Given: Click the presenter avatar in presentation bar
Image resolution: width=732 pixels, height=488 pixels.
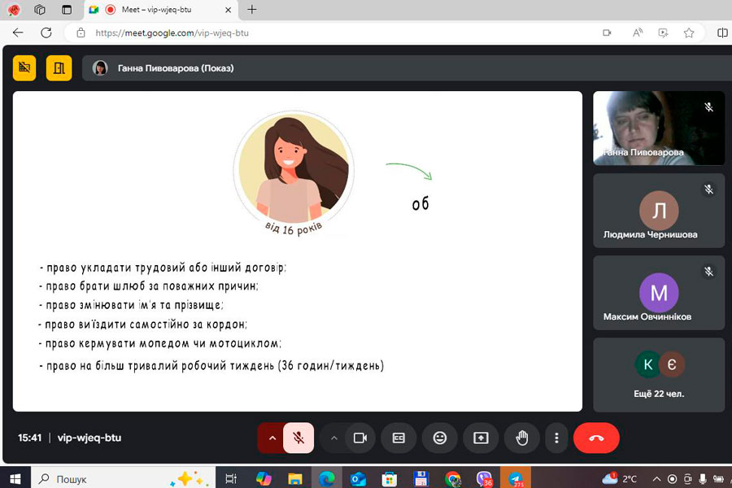Looking at the screenshot, I should (100, 68).
